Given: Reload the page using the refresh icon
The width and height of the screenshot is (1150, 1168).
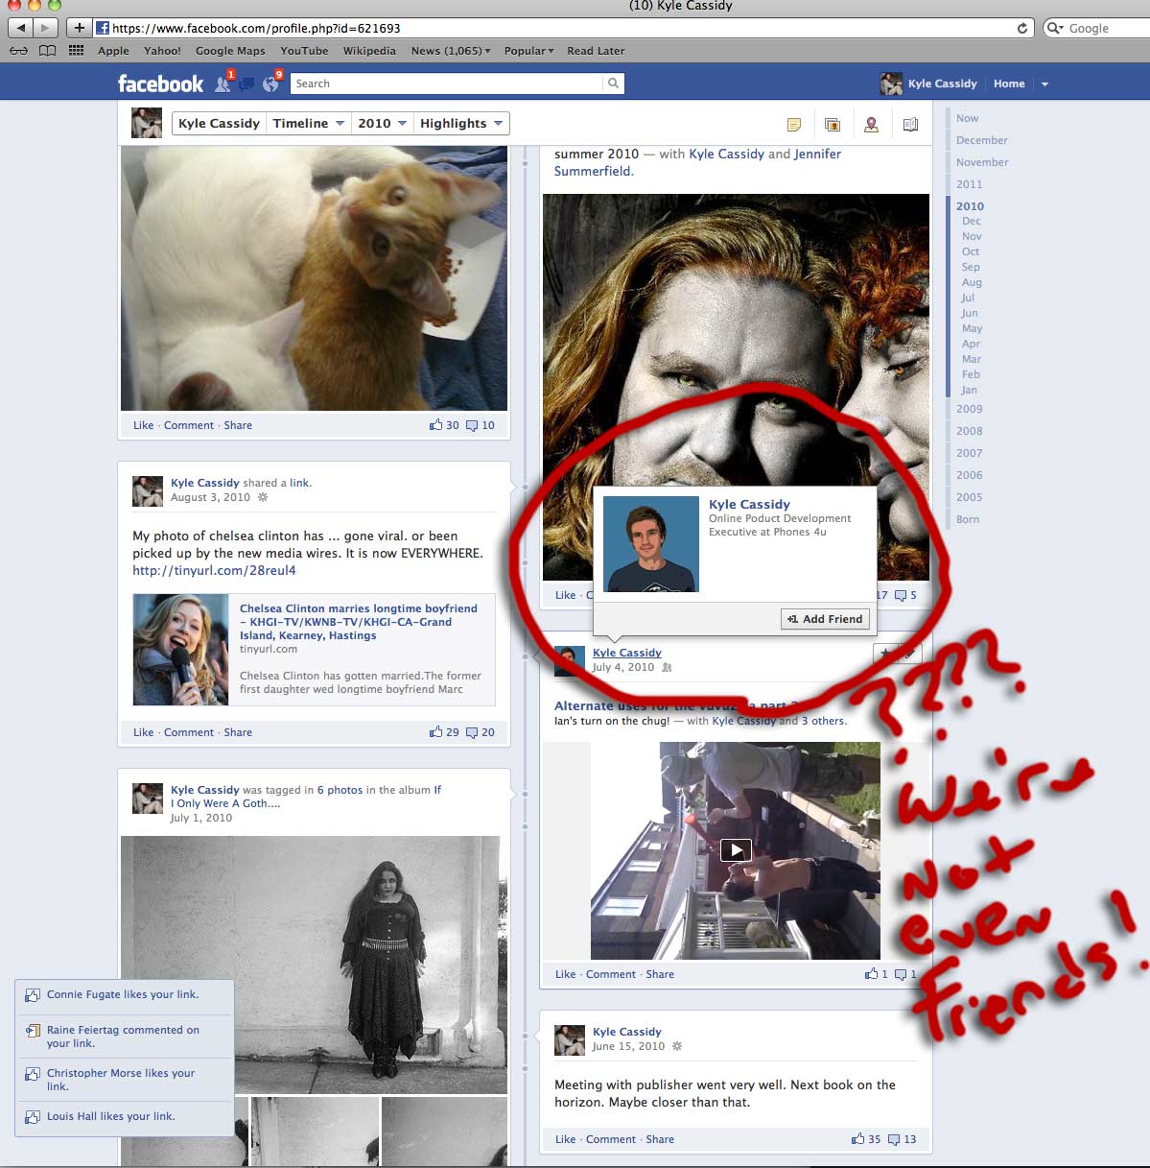Looking at the screenshot, I should (x=1022, y=28).
